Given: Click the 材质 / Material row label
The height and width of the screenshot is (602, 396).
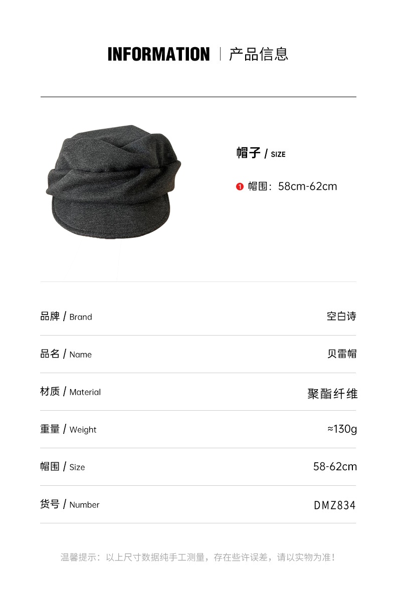Looking at the screenshot, I should (70, 392).
